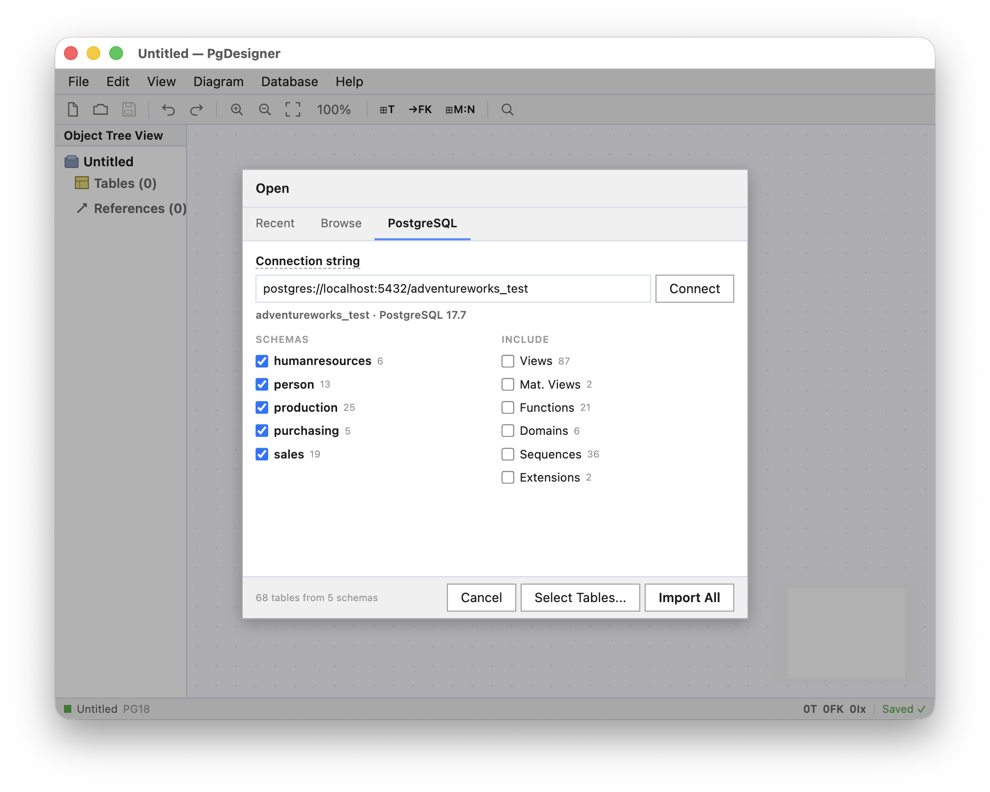Click the Connect button
The width and height of the screenshot is (990, 792).
point(694,289)
